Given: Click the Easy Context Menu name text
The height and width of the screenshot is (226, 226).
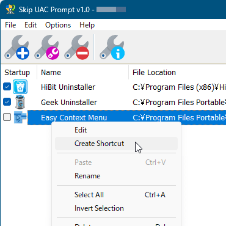Looking at the screenshot, I should pyautogui.click(x=74, y=118).
